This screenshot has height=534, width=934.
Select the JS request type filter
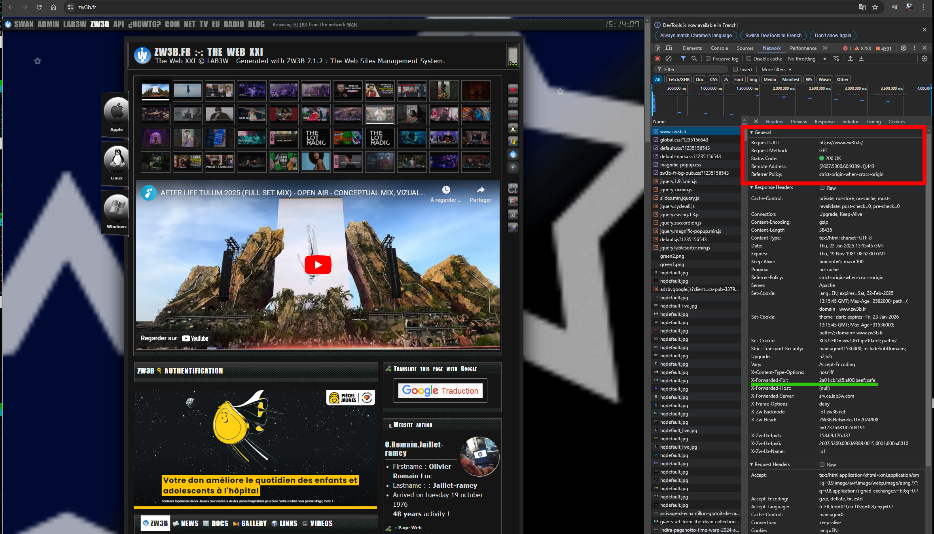pos(726,79)
